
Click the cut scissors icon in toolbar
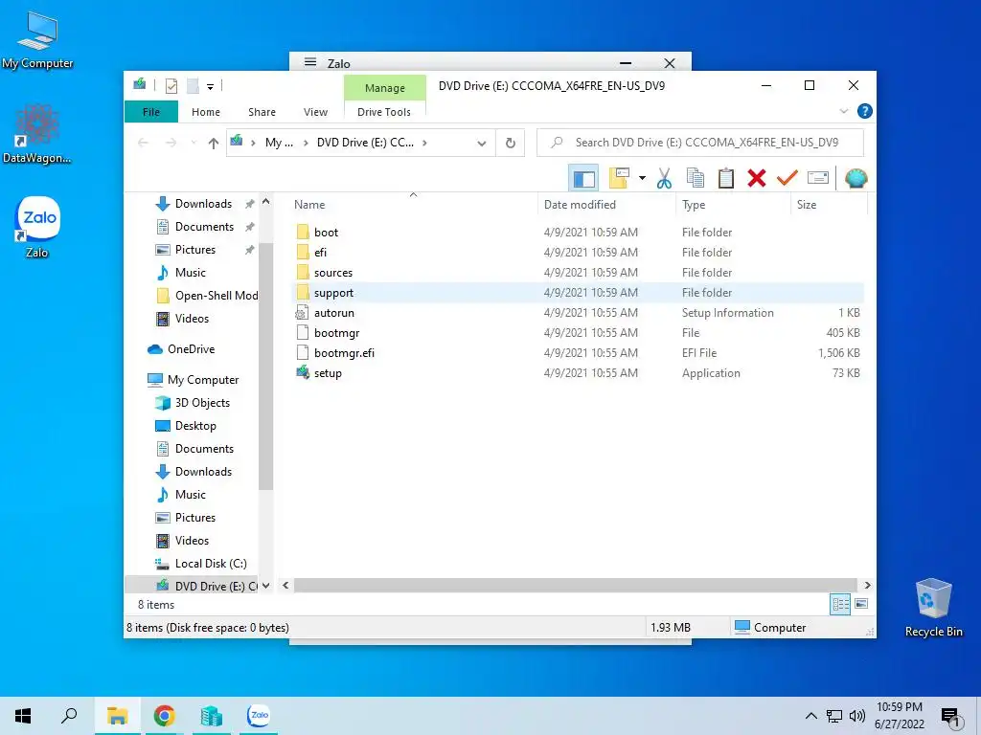[664, 179]
